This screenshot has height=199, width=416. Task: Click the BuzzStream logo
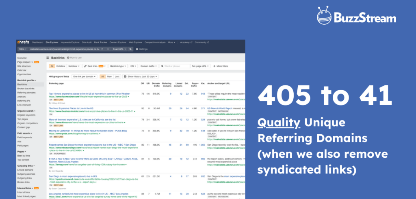click(x=356, y=17)
